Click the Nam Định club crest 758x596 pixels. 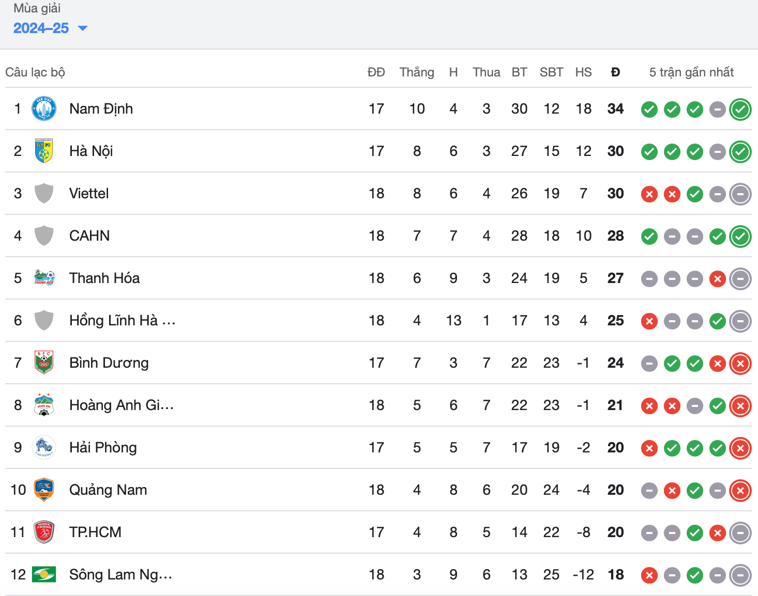(x=44, y=109)
